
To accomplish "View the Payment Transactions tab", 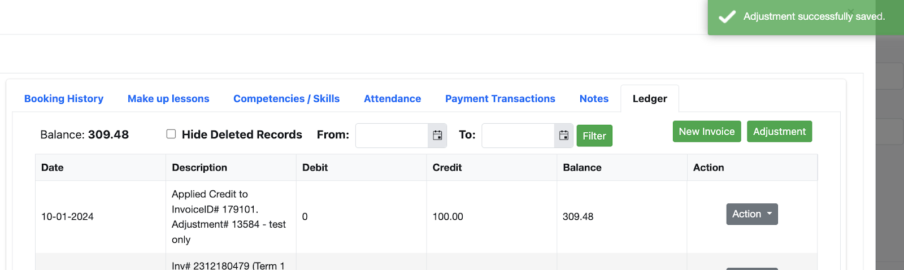I will [500, 99].
